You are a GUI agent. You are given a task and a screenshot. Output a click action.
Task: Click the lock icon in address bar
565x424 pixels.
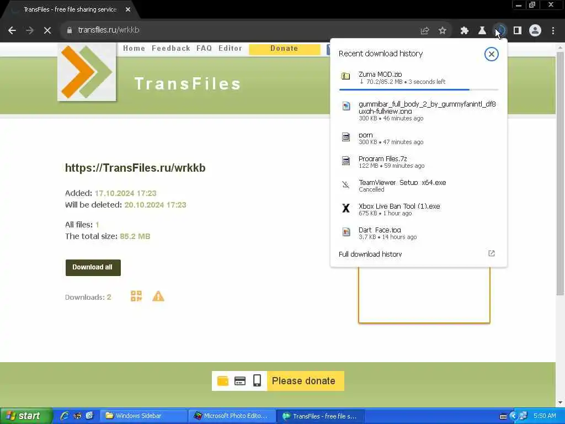70,30
